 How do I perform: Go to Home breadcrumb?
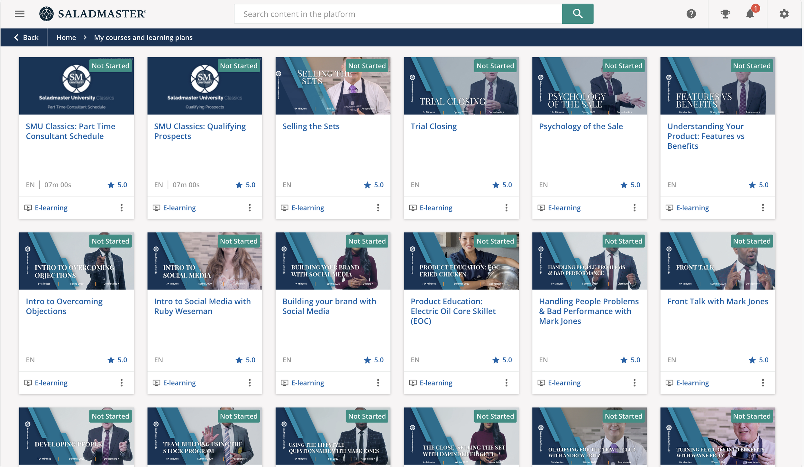pyautogui.click(x=66, y=38)
